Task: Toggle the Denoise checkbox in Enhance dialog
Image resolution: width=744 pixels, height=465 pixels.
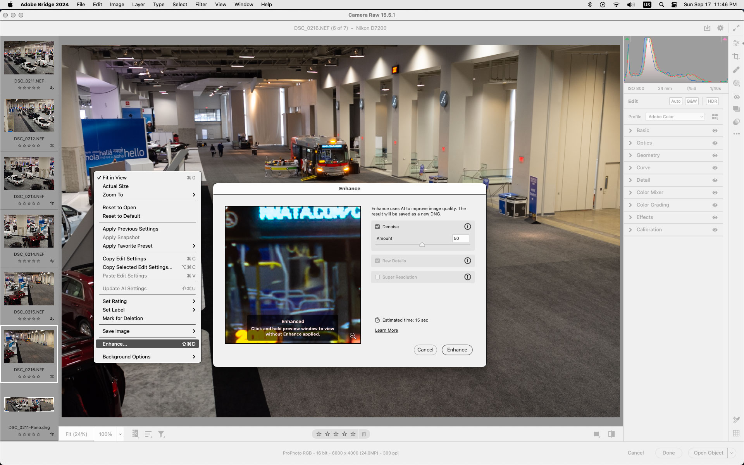Action: click(x=378, y=227)
